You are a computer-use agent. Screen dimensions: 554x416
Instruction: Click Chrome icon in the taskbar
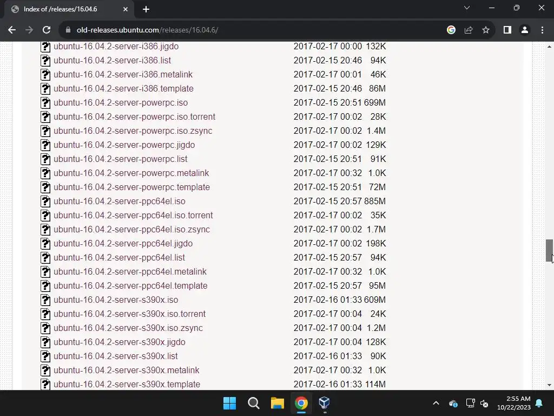[301, 403]
